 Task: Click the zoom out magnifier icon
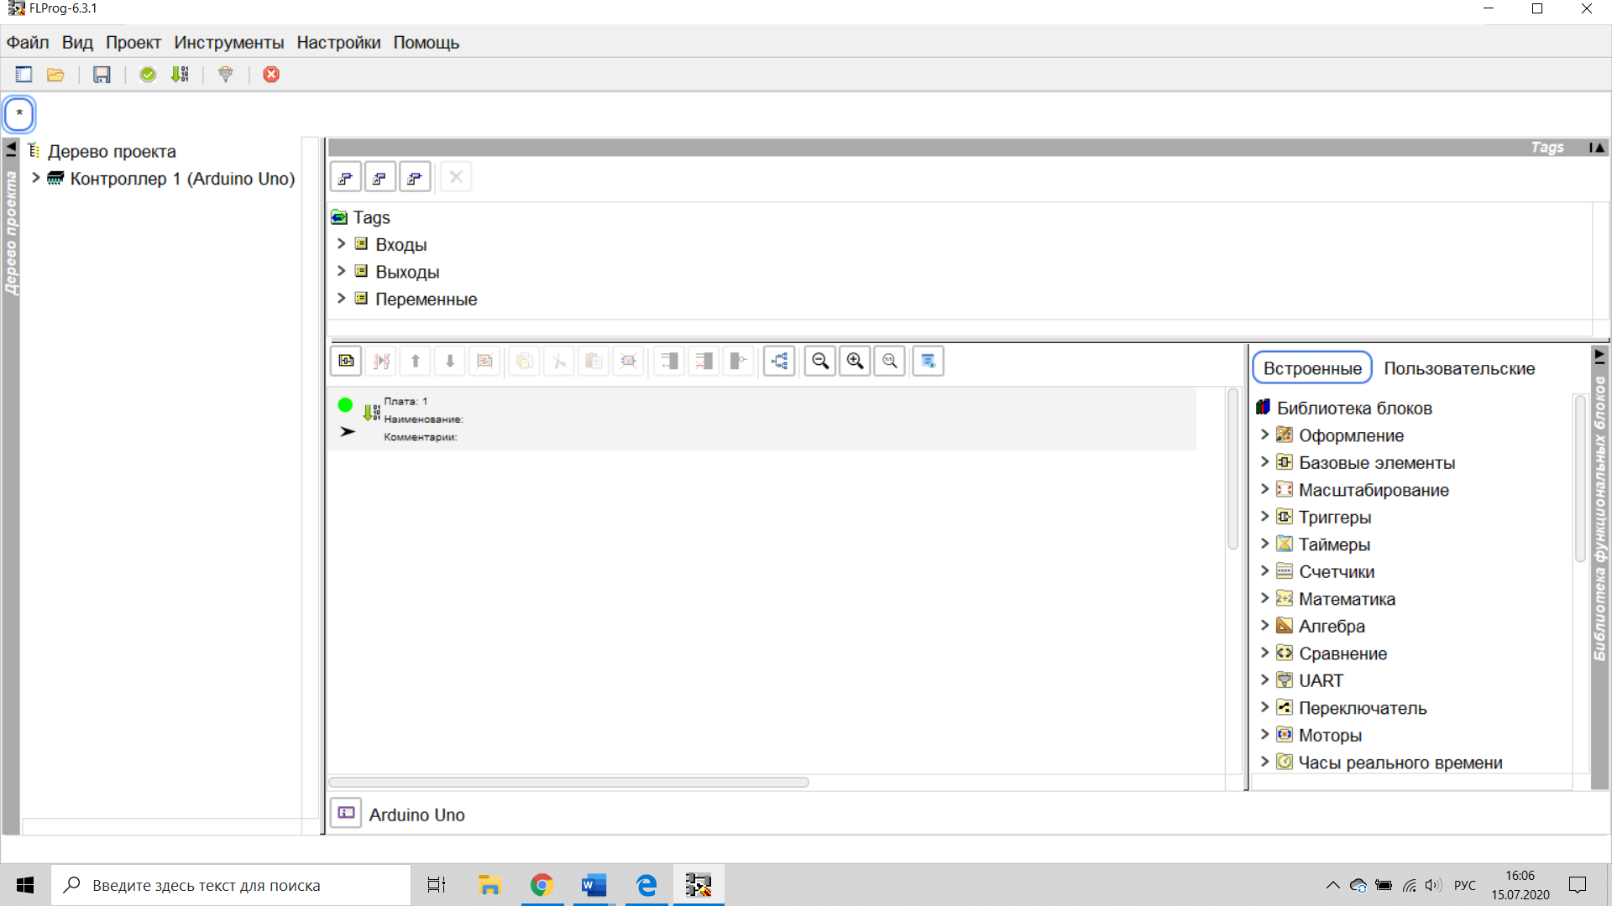pyautogui.click(x=820, y=361)
